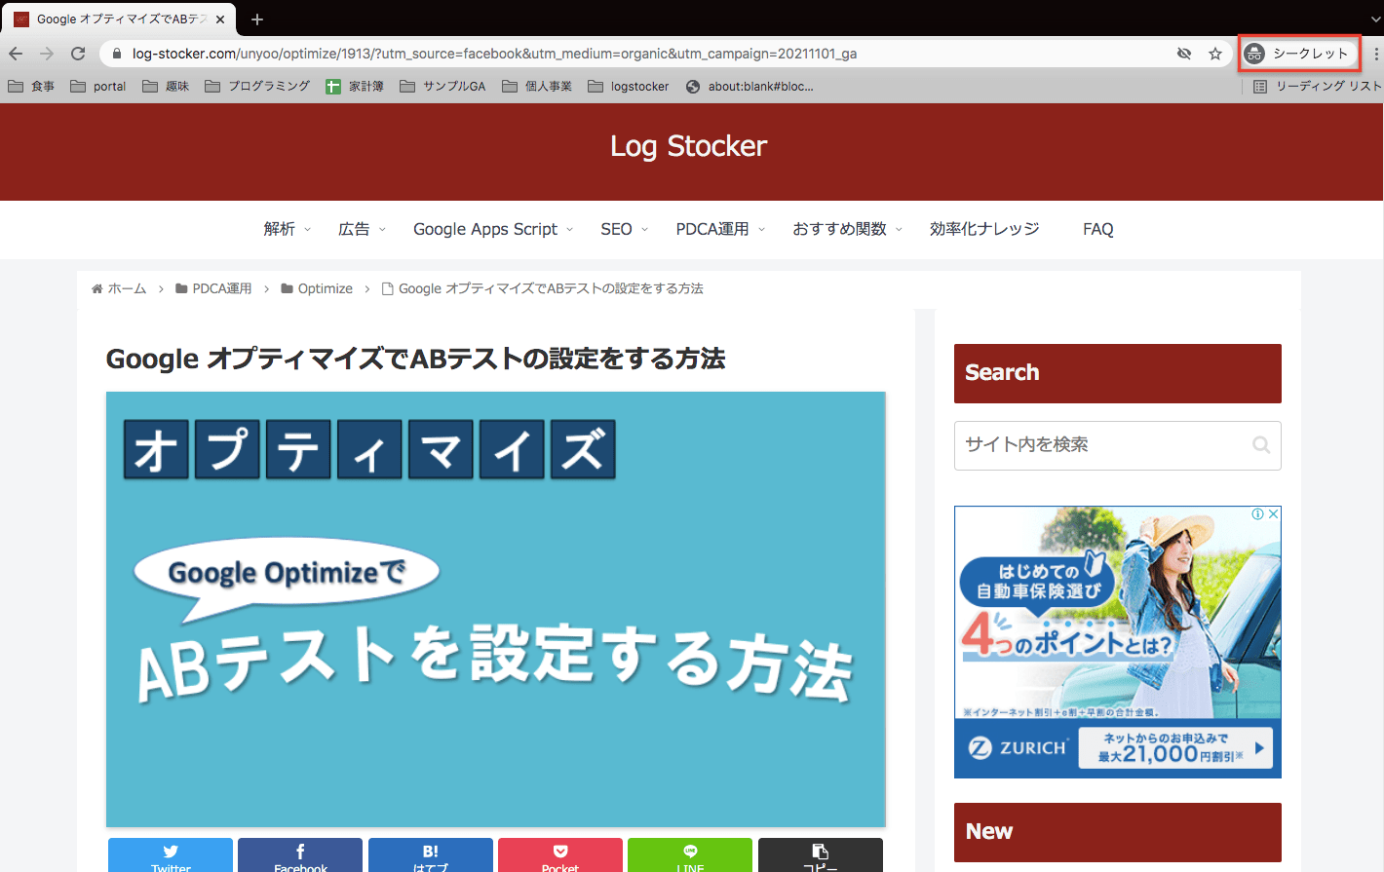Click the Log Stocker site title
The height and width of the screenshot is (872, 1384).
pos(689,146)
